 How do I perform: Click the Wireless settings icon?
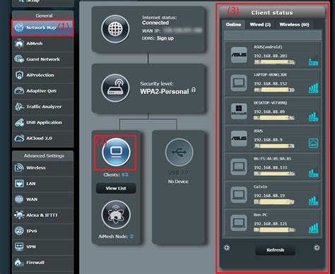pyautogui.click(x=19, y=168)
